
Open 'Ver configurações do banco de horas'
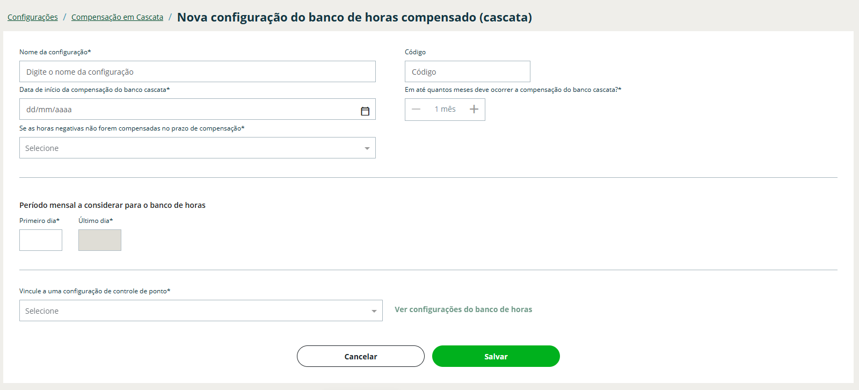(463, 309)
